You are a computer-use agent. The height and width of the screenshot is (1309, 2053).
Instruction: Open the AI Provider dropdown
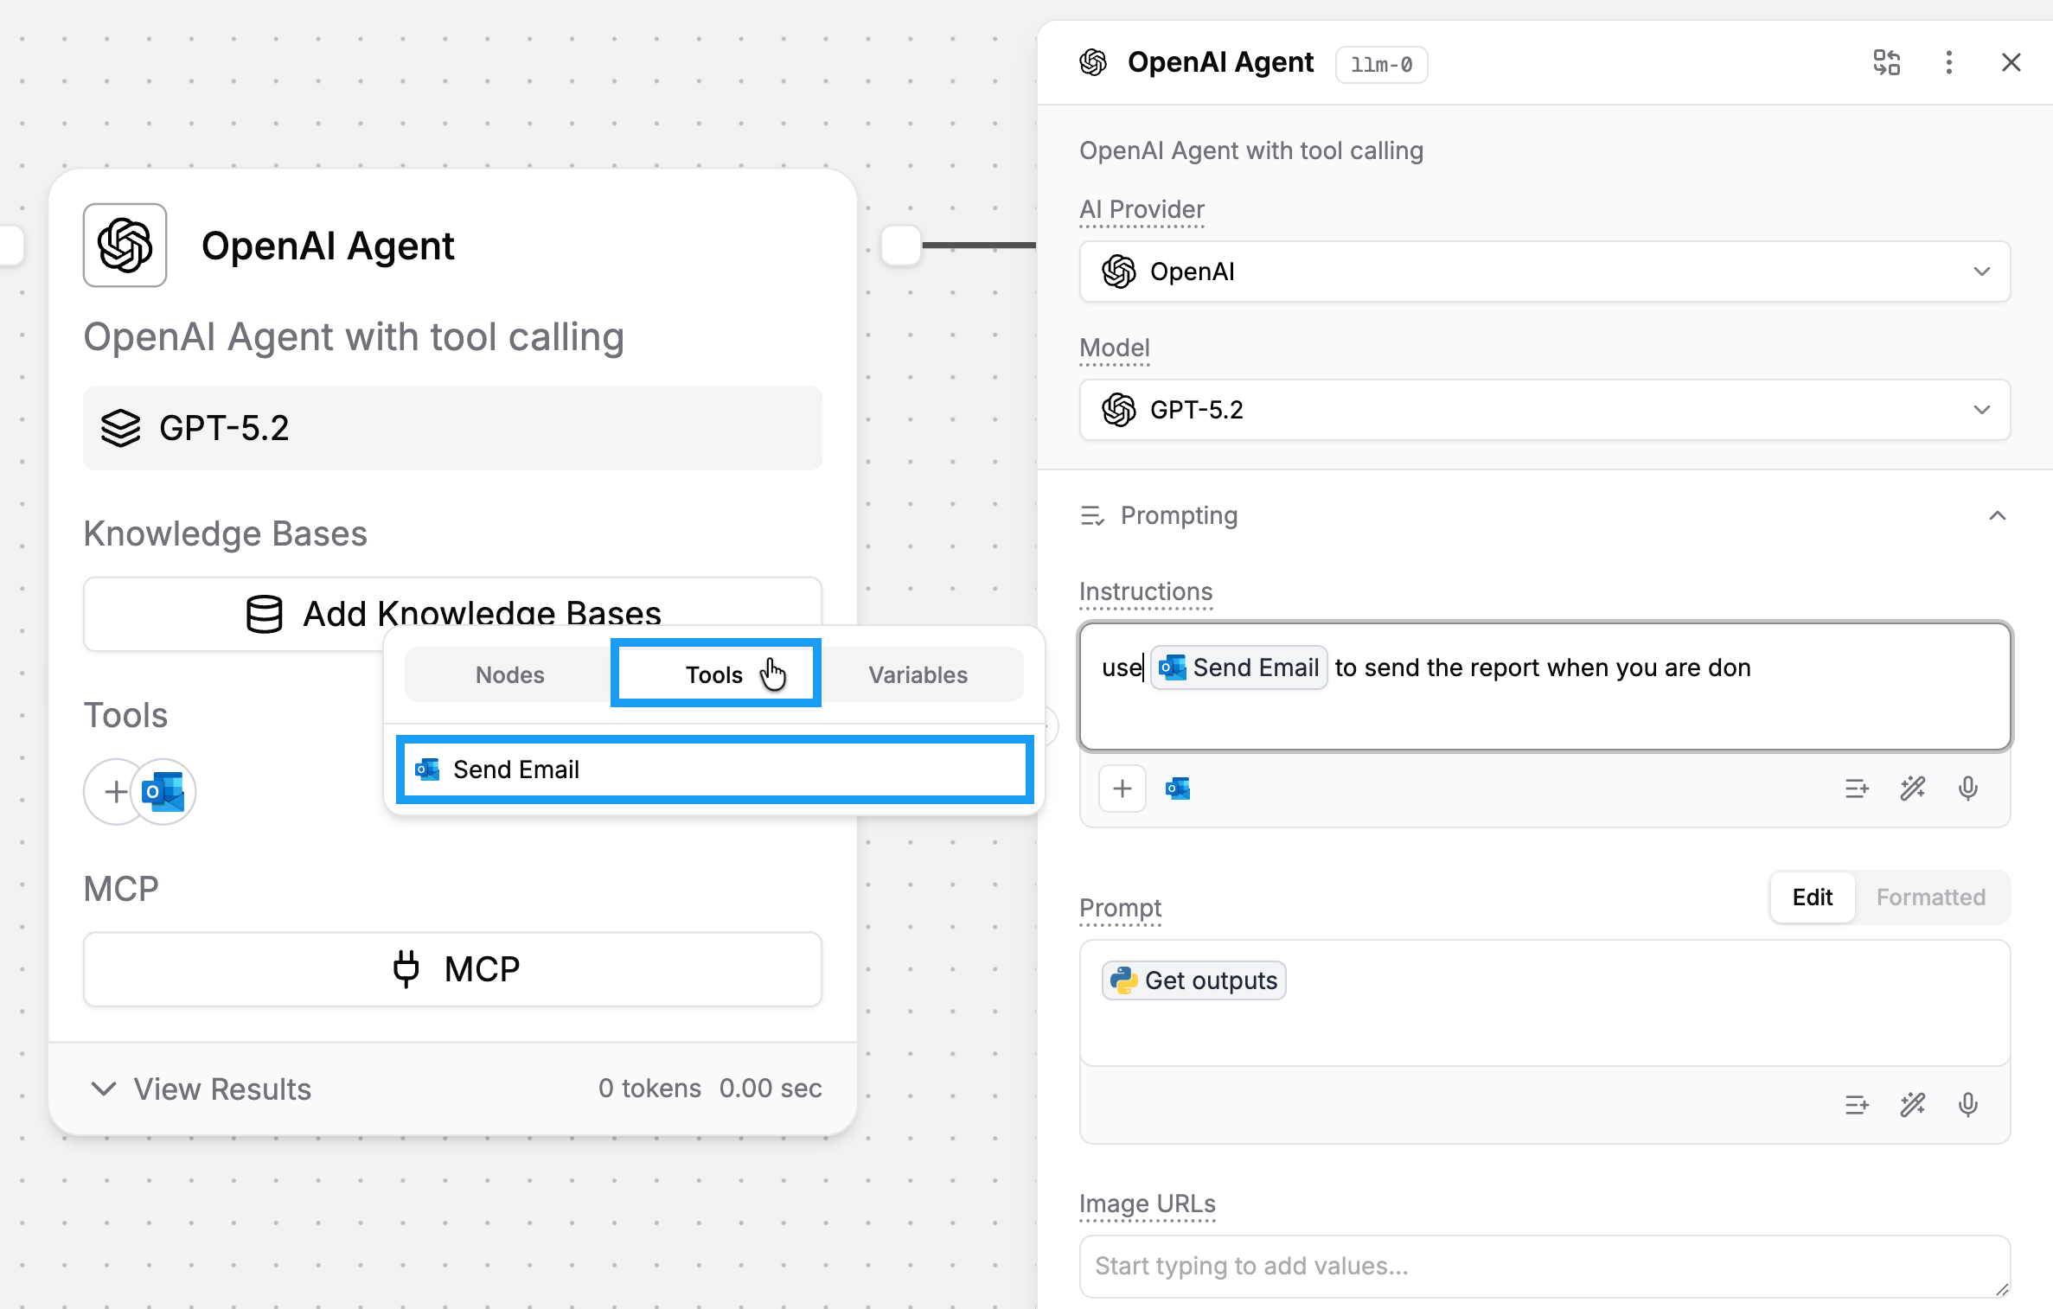pos(1545,271)
